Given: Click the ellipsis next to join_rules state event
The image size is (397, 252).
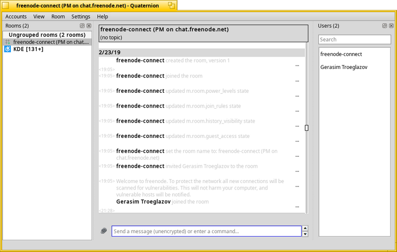Looking at the screenshot, I should point(297,111).
